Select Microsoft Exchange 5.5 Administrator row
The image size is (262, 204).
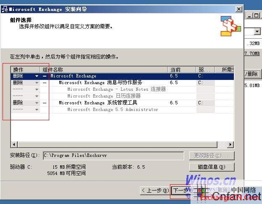pyautogui.click(x=113, y=110)
